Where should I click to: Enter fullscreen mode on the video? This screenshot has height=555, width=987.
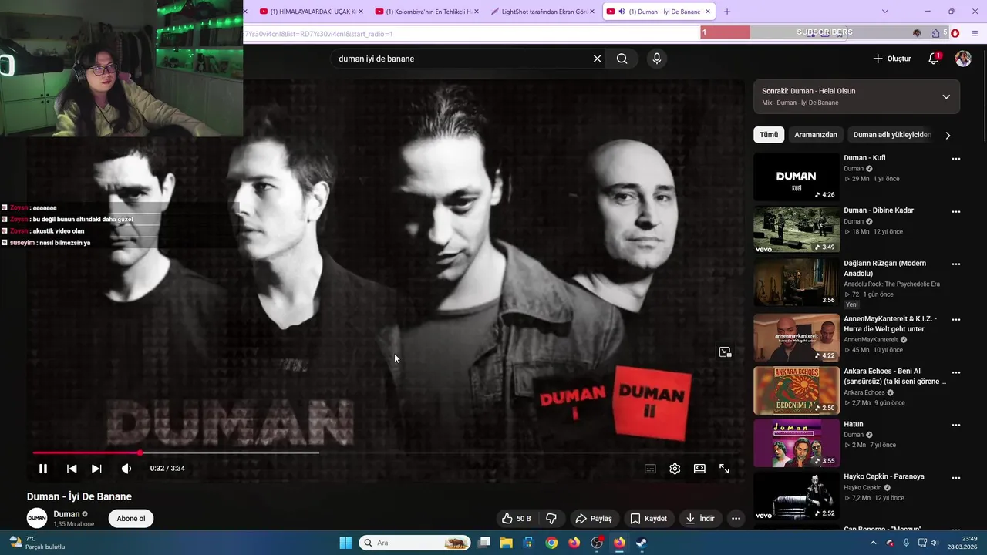(x=724, y=469)
